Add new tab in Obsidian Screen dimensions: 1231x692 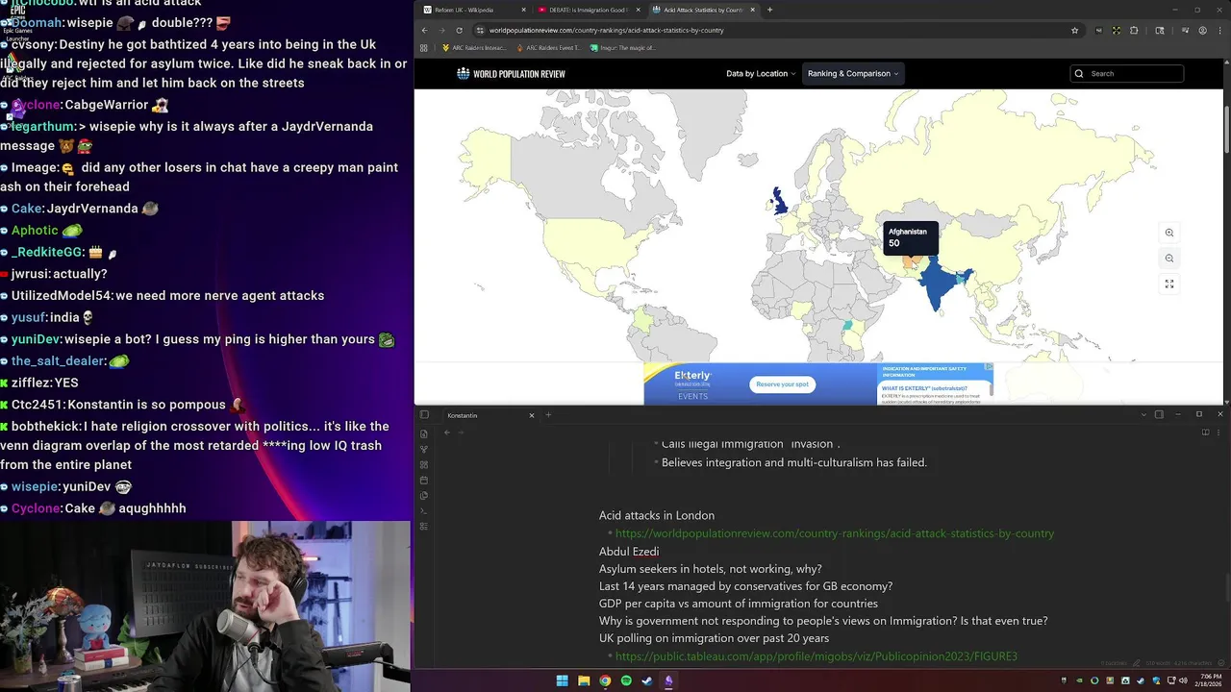pos(548,415)
